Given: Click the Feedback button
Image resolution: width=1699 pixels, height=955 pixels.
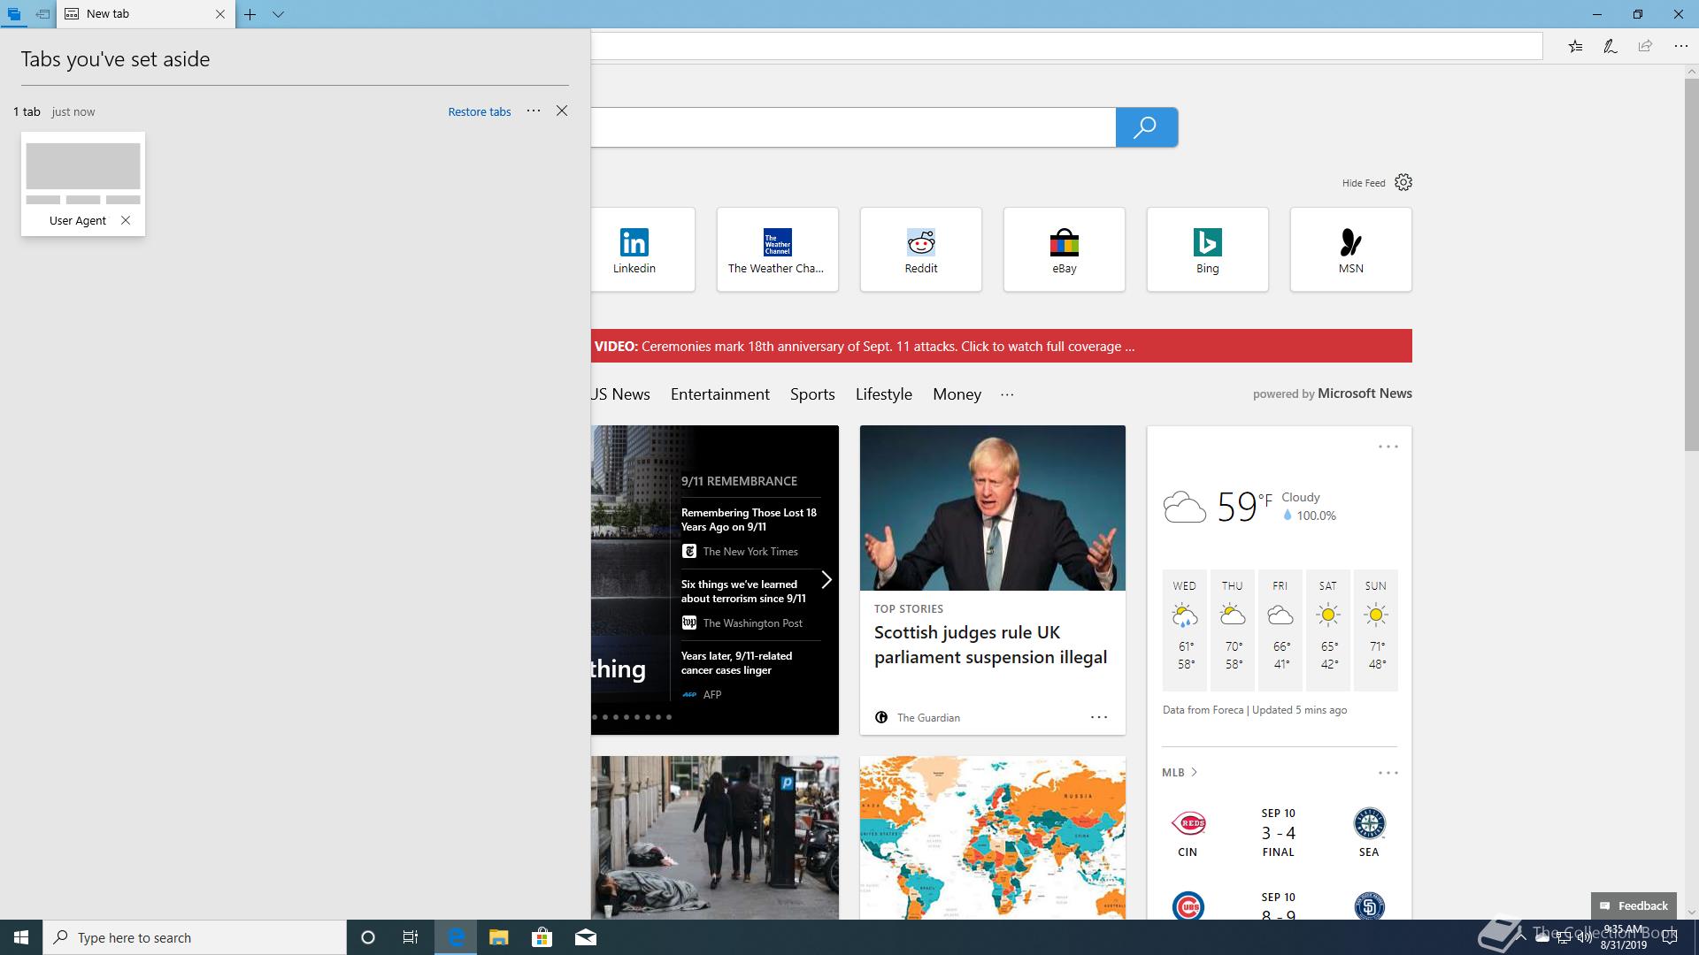Looking at the screenshot, I should (x=1634, y=905).
